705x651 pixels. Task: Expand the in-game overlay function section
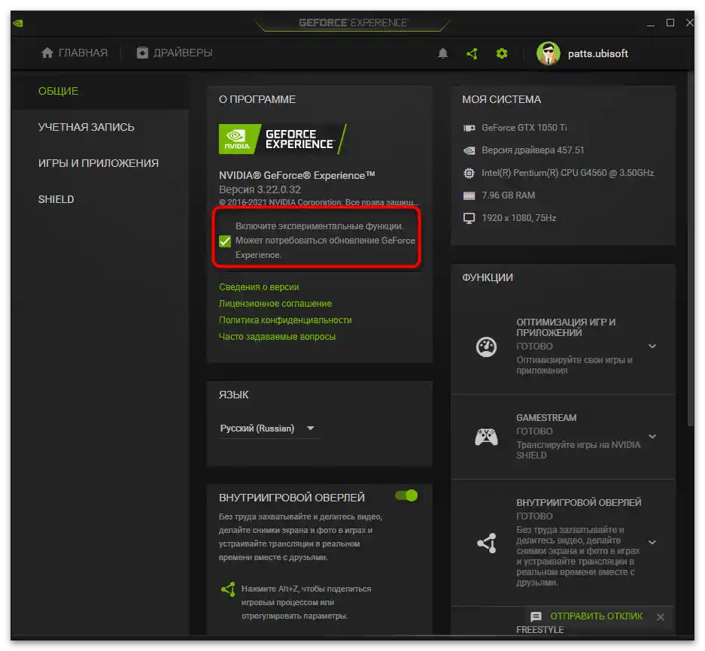pyautogui.click(x=652, y=542)
